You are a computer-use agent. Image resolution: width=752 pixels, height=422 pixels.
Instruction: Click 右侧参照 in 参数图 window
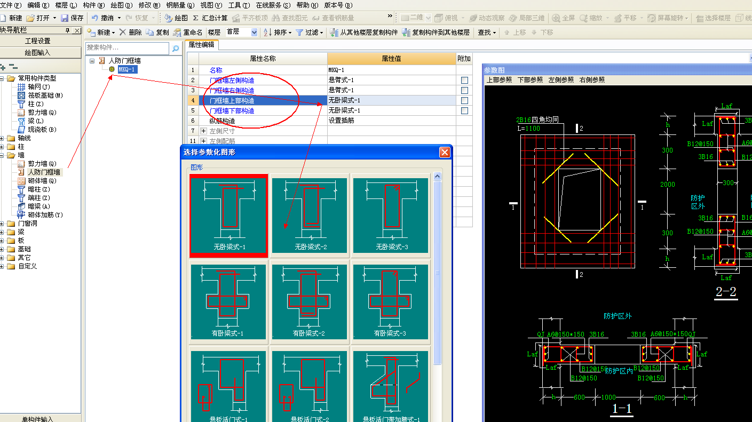[592, 79]
